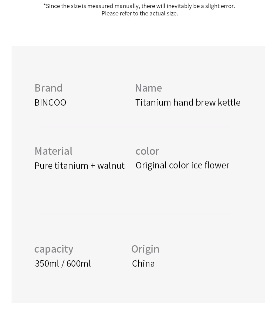Select the BINCOO brand value
277x321 pixels.
point(50,102)
